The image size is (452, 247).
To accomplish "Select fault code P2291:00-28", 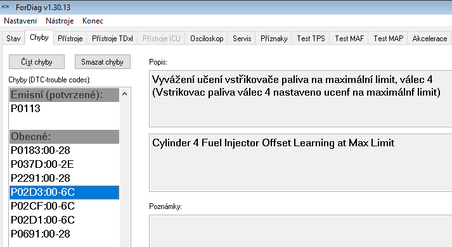I will click(64, 178).
